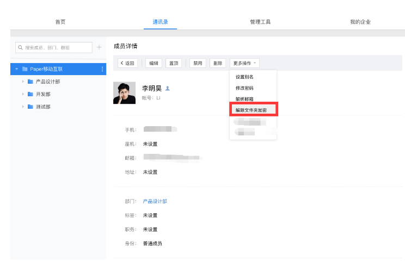Screen dimensions: 405x267
Task: Click the magnifier icon in the search box
Action: coord(20,48)
